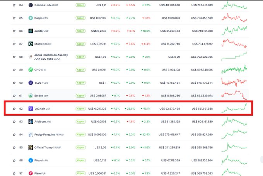The image size is (263, 176).
Task: Open the Kaspa KAS coin link
Action: tap(41, 18)
